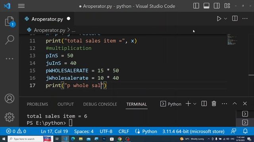Select the second terminal in the terminal list
The height and width of the screenshot is (142, 254).
point(245,123)
